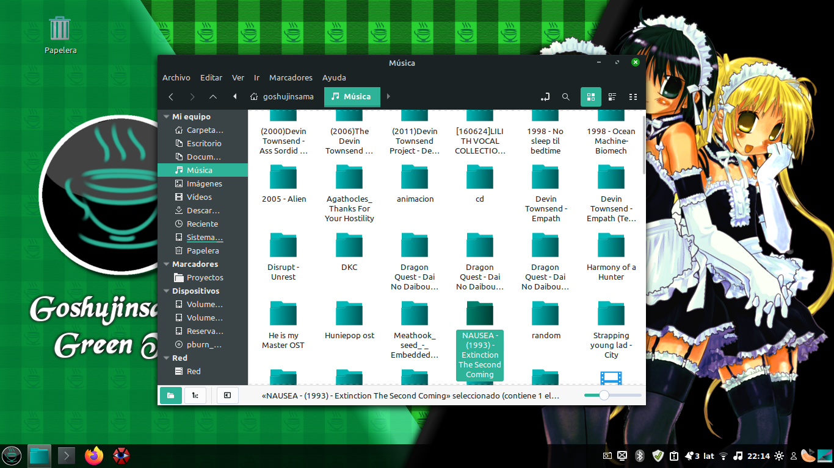Show tree view in sidebar
Viewport: 834px width, 468px height.
pos(195,395)
